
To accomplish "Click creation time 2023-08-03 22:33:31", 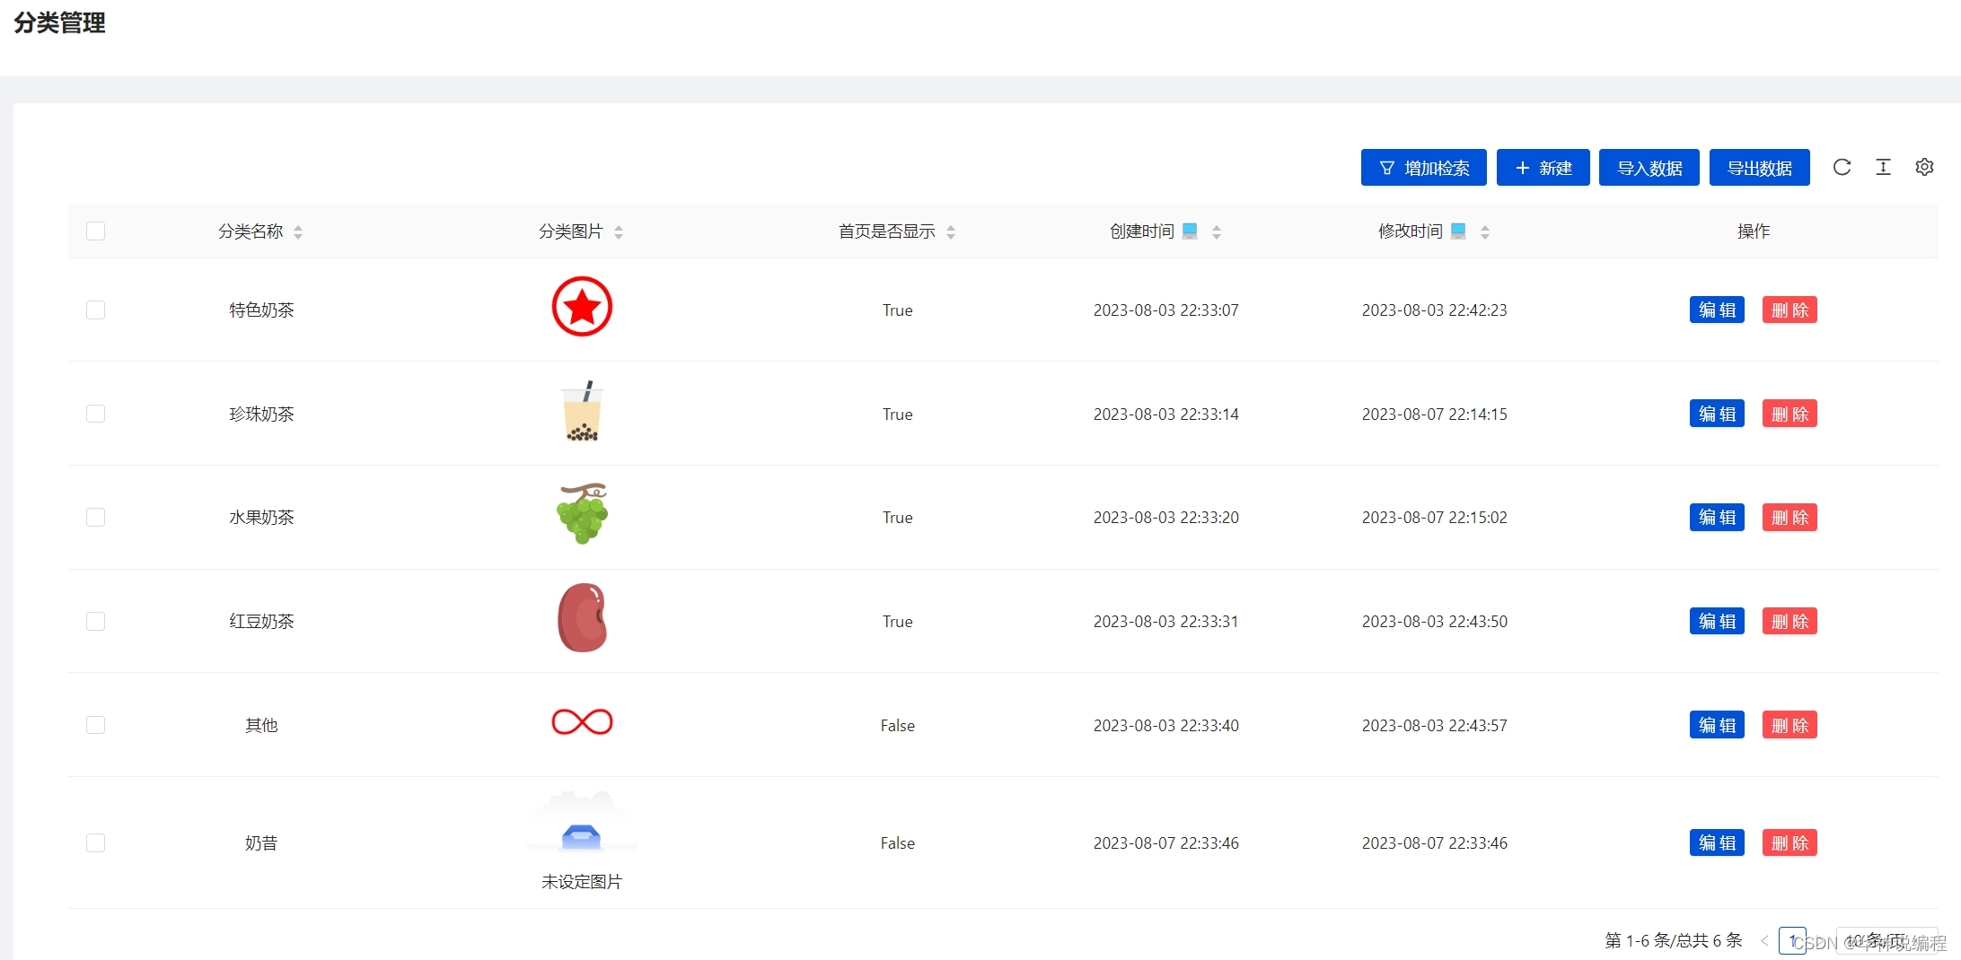I will click(1165, 621).
